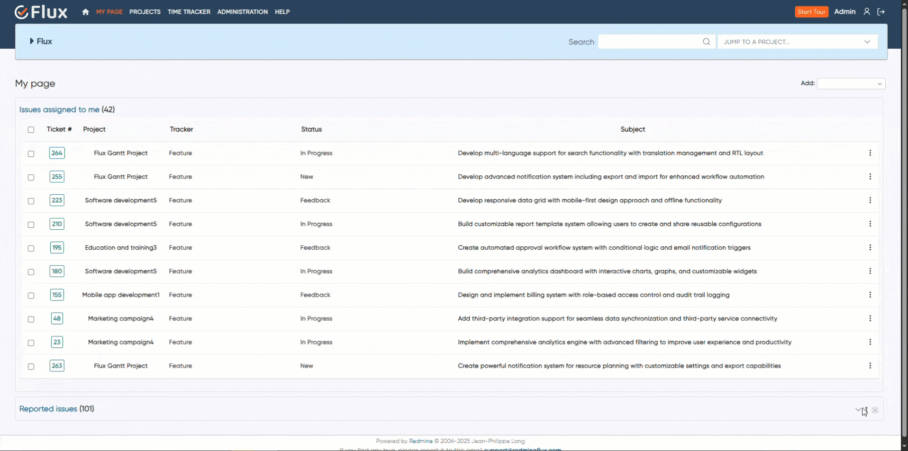Open the Issues assigned to me link

coord(59,109)
